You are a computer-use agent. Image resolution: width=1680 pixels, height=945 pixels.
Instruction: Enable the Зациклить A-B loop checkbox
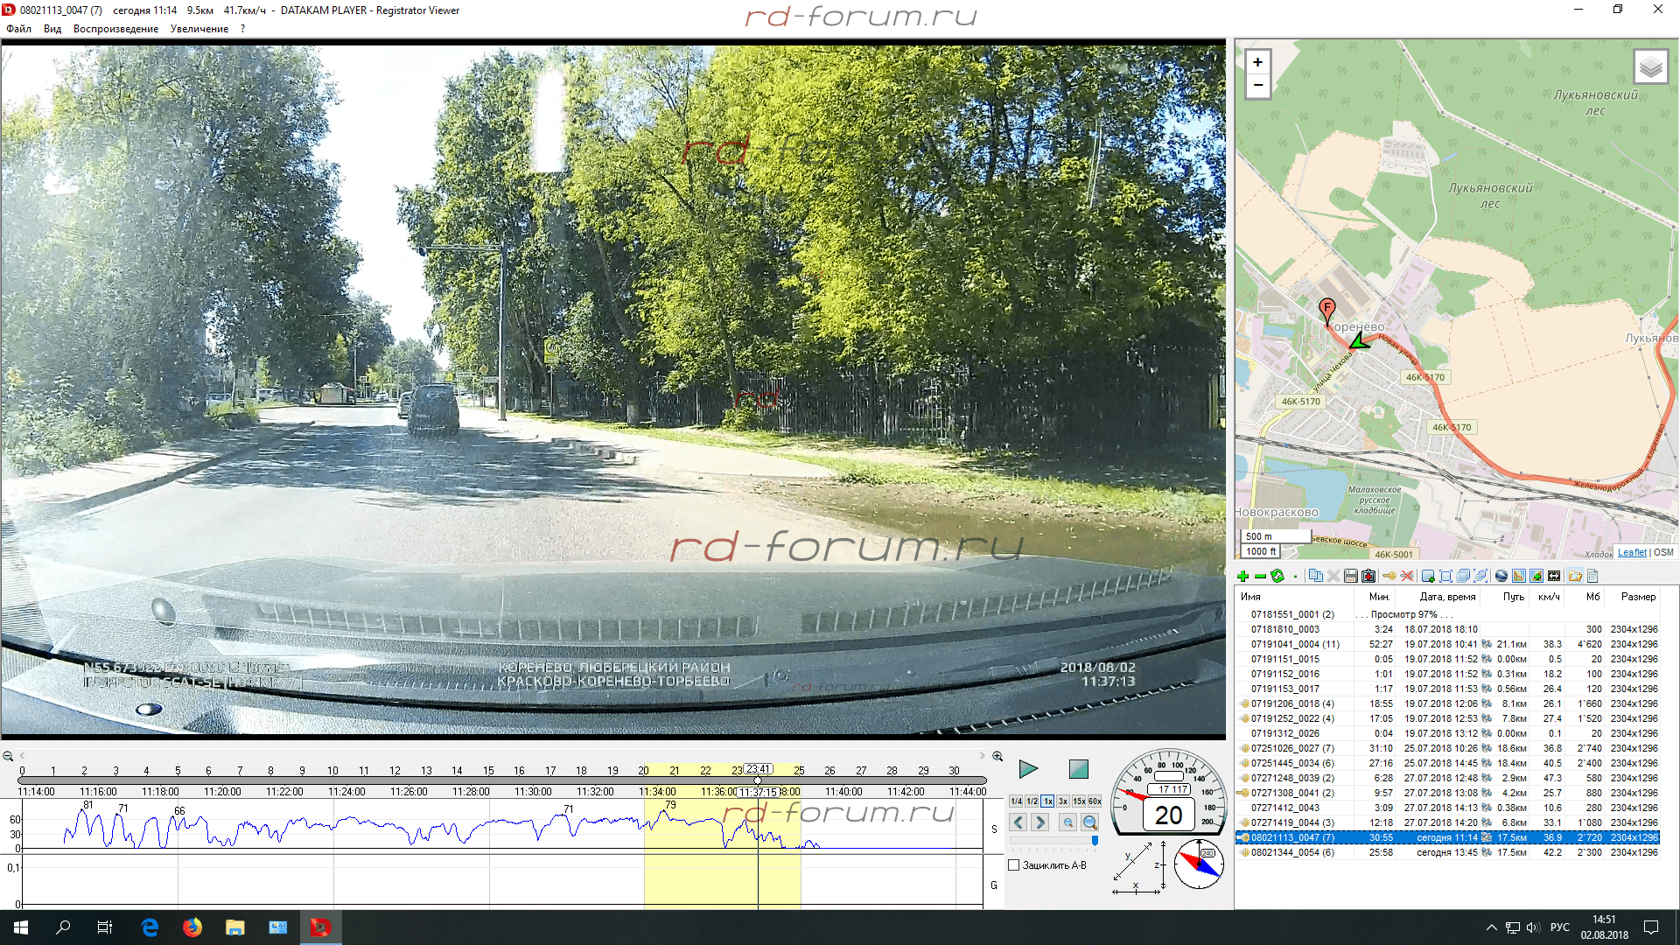pos(1014,865)
